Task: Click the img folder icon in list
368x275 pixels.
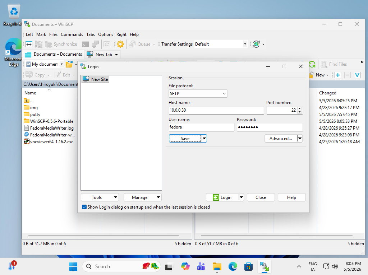Action: (x=27, y=108)
